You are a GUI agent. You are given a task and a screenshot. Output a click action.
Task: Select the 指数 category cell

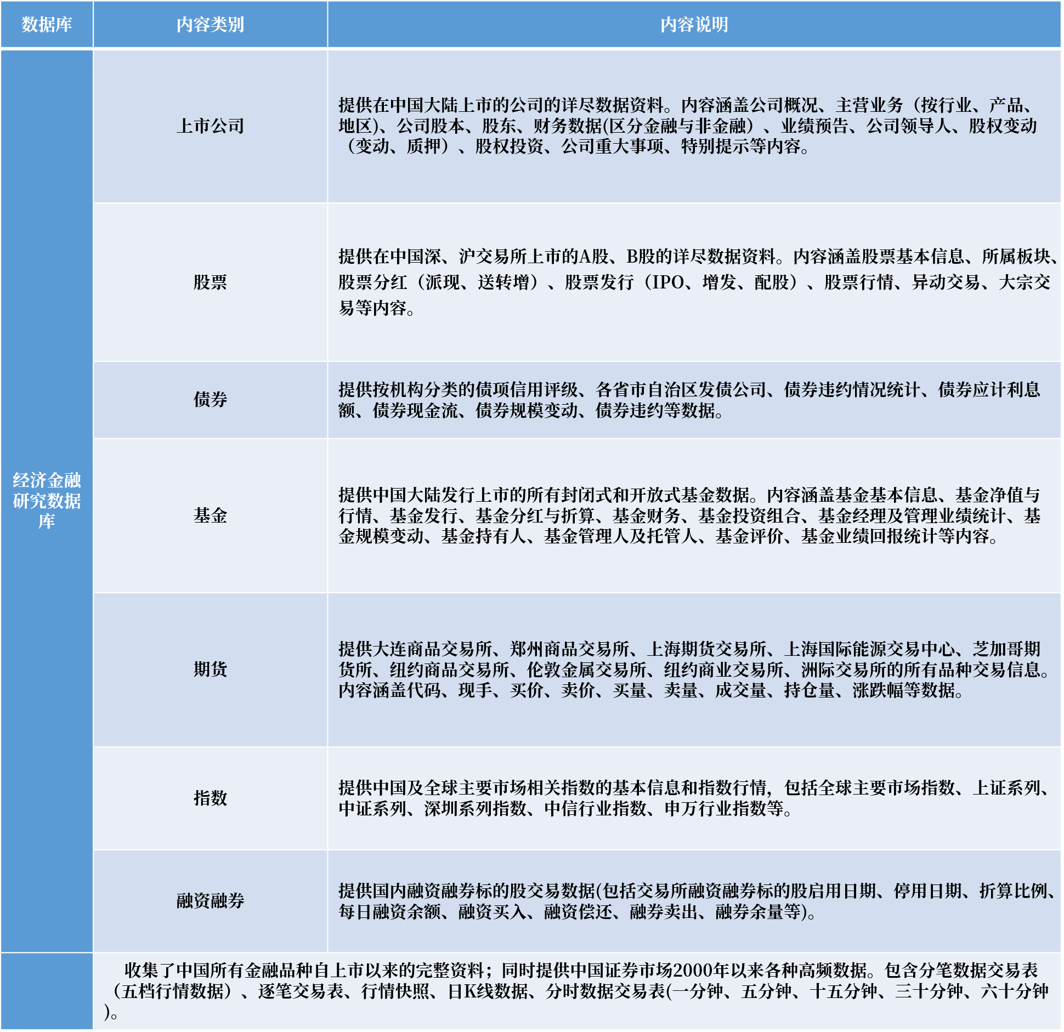click(211, 798)
